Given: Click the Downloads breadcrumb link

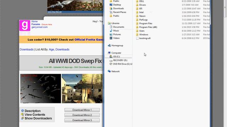Looking at the screenshot, I should coord(27,49).
